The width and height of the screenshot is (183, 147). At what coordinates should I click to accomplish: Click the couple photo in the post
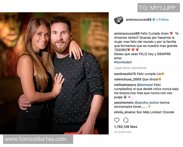tap(54, 73)
